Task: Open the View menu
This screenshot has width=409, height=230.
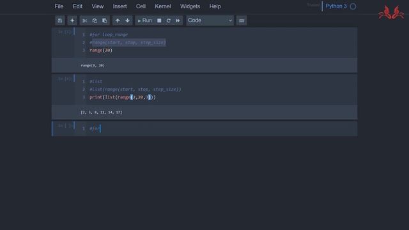Action: [x=98, y=6]
